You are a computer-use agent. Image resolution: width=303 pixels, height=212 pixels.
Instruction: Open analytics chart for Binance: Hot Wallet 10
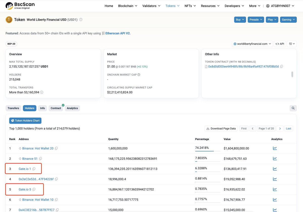coord(275,200)
